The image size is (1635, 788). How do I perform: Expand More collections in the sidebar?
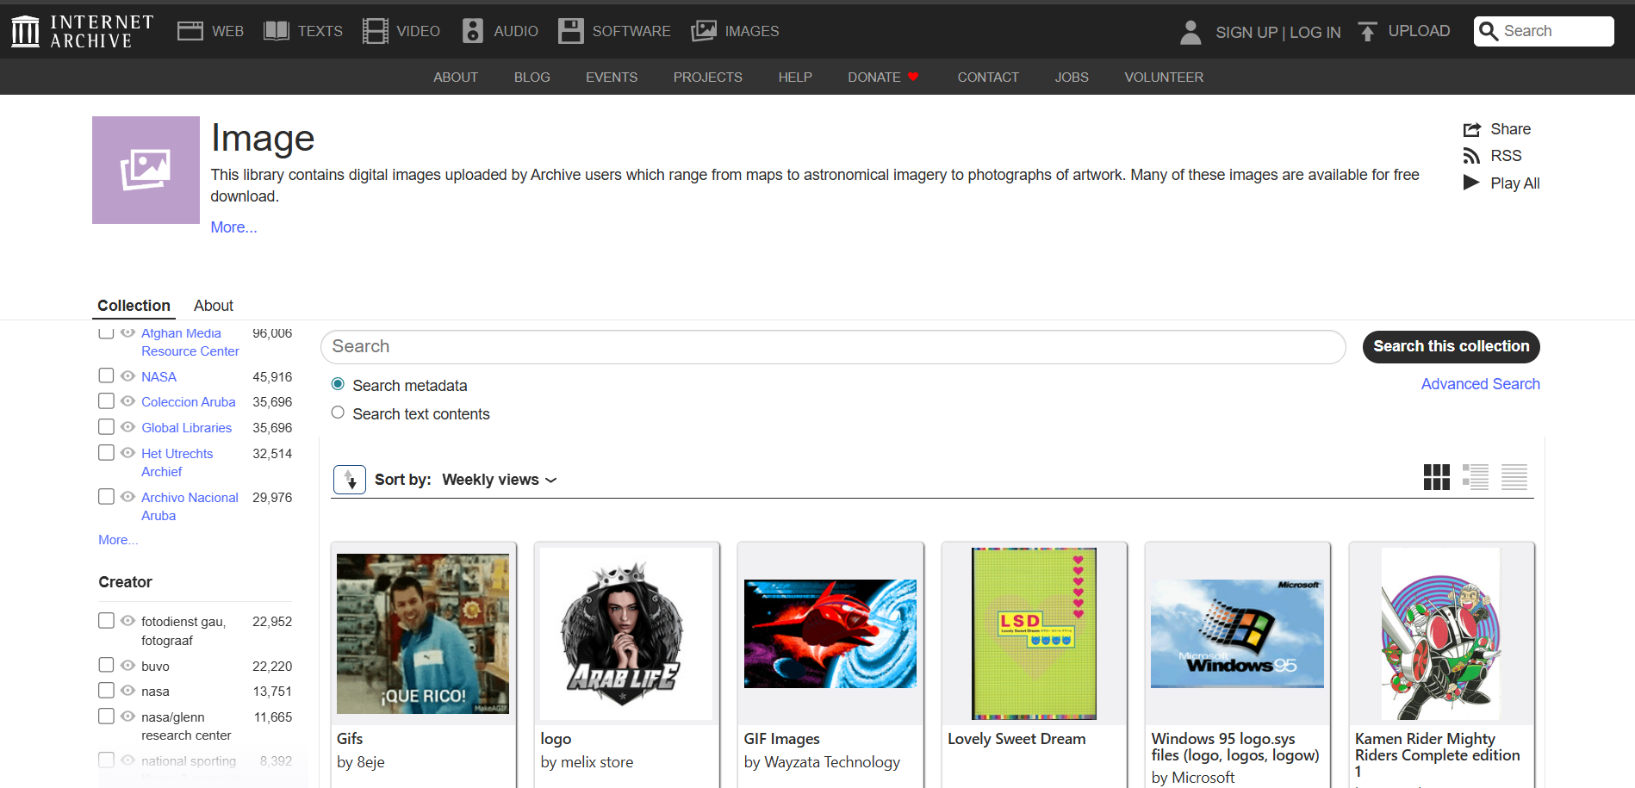[118, 540]
